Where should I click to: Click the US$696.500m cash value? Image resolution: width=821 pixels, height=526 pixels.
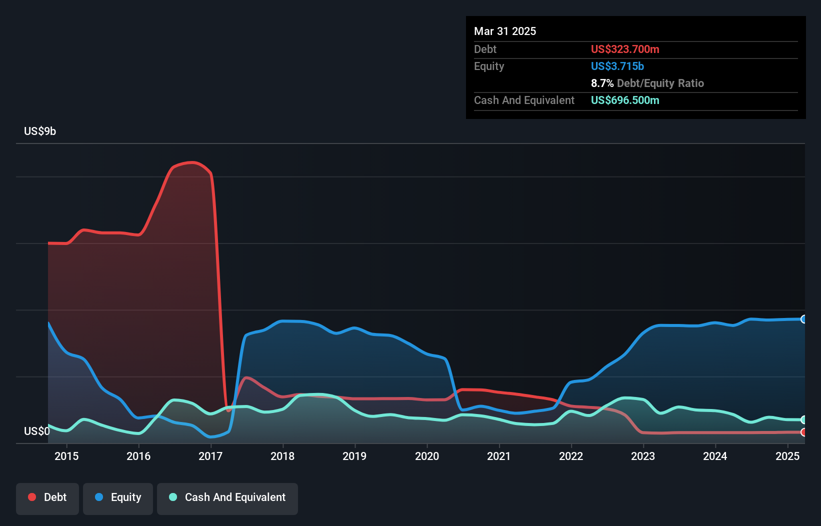[x=625, y=100]
